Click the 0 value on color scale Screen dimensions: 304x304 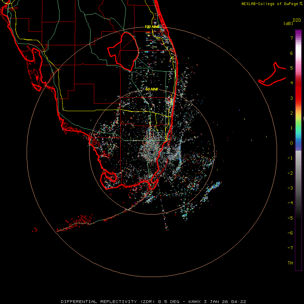point(292,143)
